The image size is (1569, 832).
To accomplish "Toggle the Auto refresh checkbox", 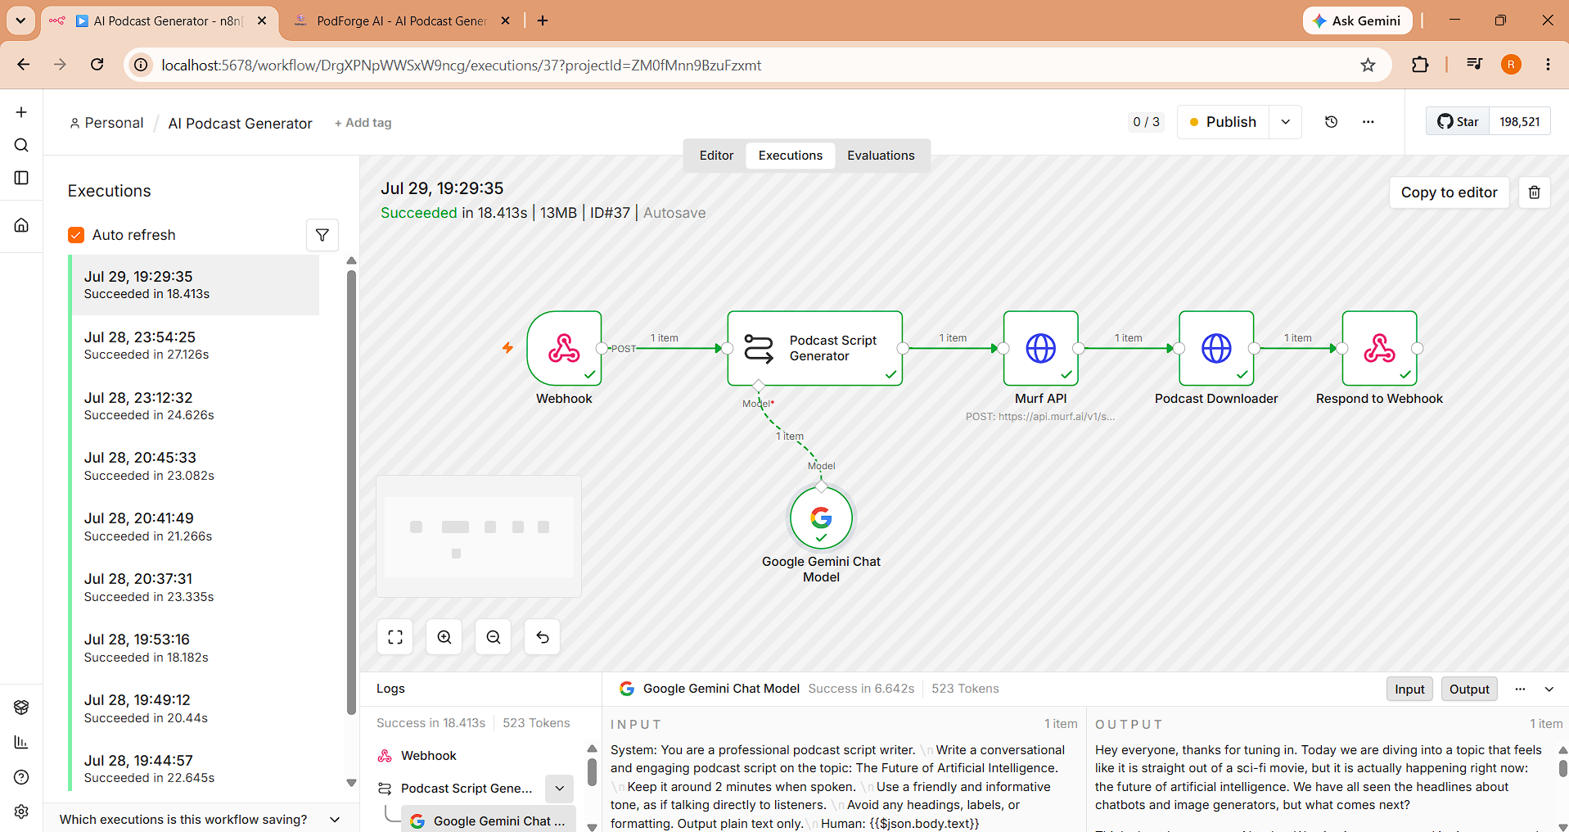I will click(76, 235).
